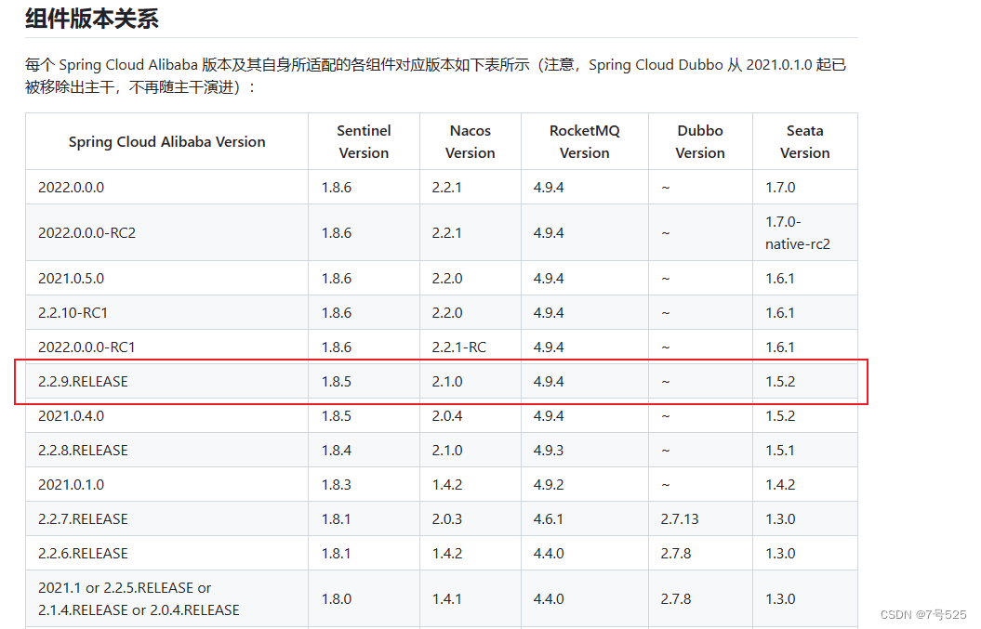The height and width of the screenshot is (629, 981).
Task: Select the Sentinel Version column header
Action: click(x=364, y=142)
